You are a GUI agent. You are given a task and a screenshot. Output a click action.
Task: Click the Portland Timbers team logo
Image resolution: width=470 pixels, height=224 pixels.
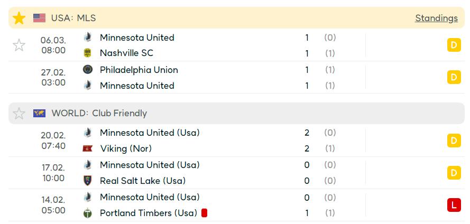pos(88,213)
